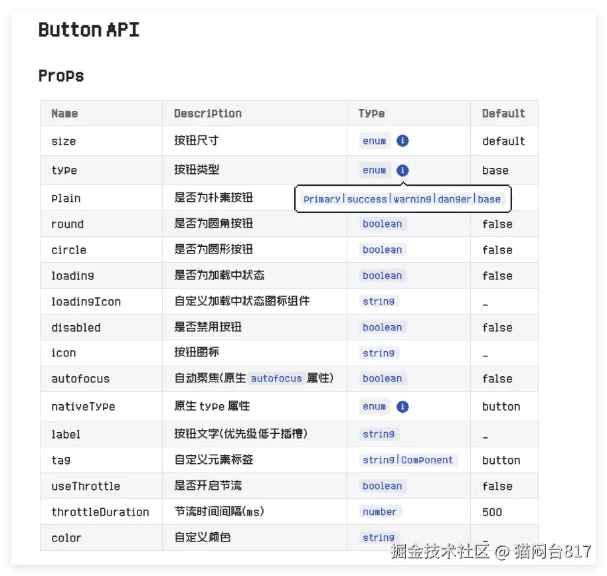Image resolution: width=607 pixels, height=576 pixels.
Task: Click the Default column header
Action: [x=504, y=113]
